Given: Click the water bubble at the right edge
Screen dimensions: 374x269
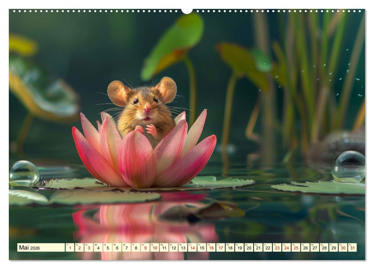Looking at the screenshot, I should [x=348, y=167].
